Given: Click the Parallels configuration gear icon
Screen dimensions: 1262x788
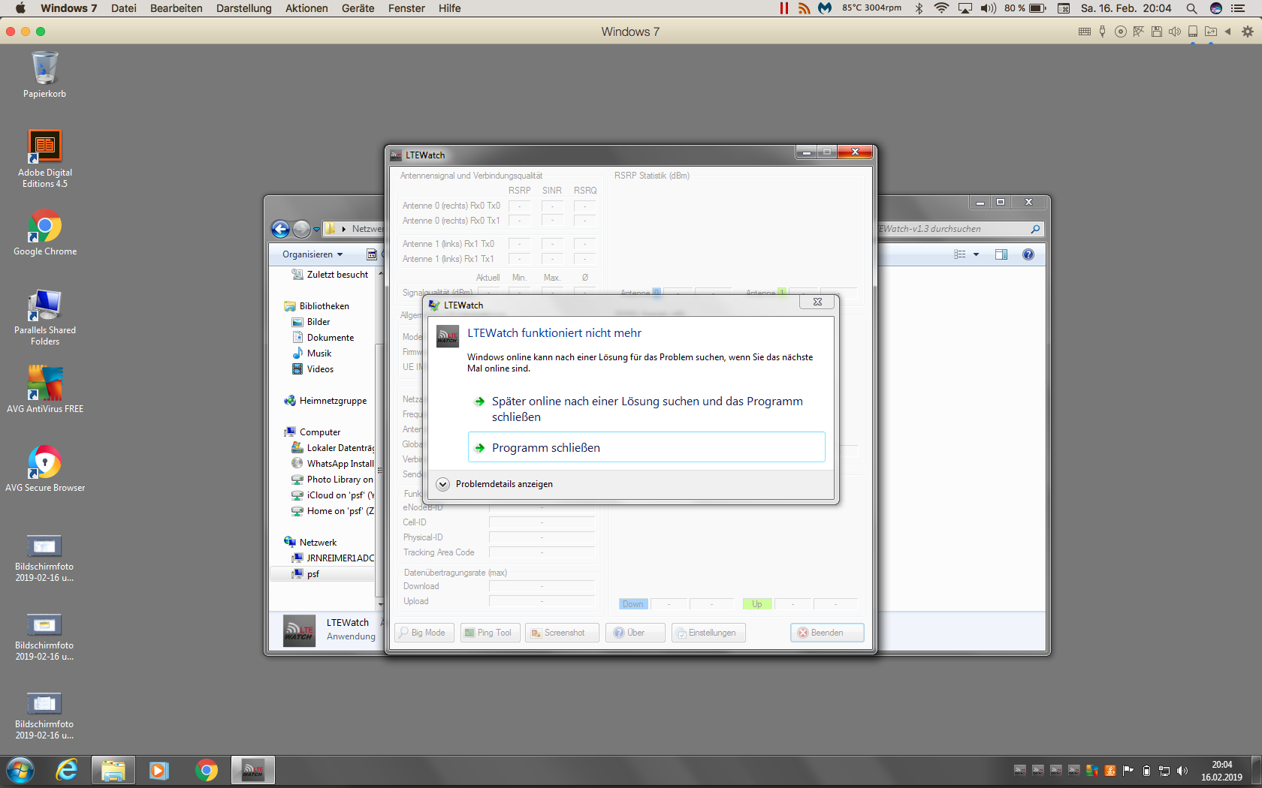Looking at the screenshot, I should pyautogui.click(x=1248, y=32).
